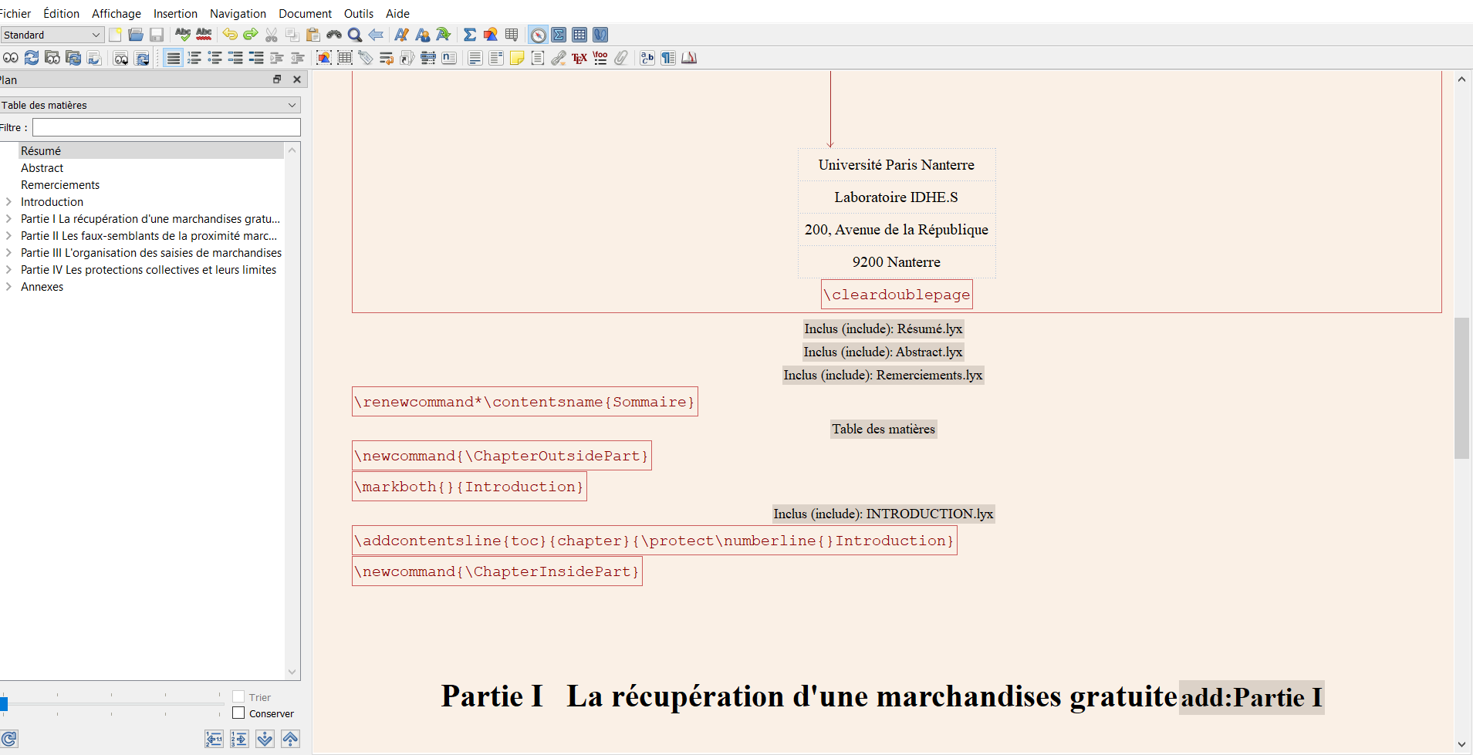Click the document vertical scrollbar thumb
The image size is (1473, 755).
pyautogui.click(x=1461, y=388)
